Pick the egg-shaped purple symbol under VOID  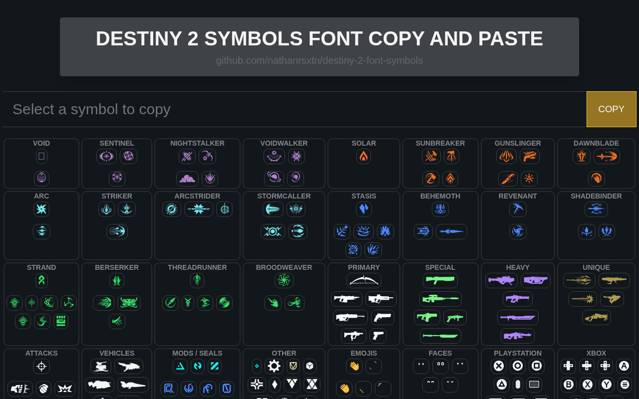pyautogui.click(x=41, y=179)
